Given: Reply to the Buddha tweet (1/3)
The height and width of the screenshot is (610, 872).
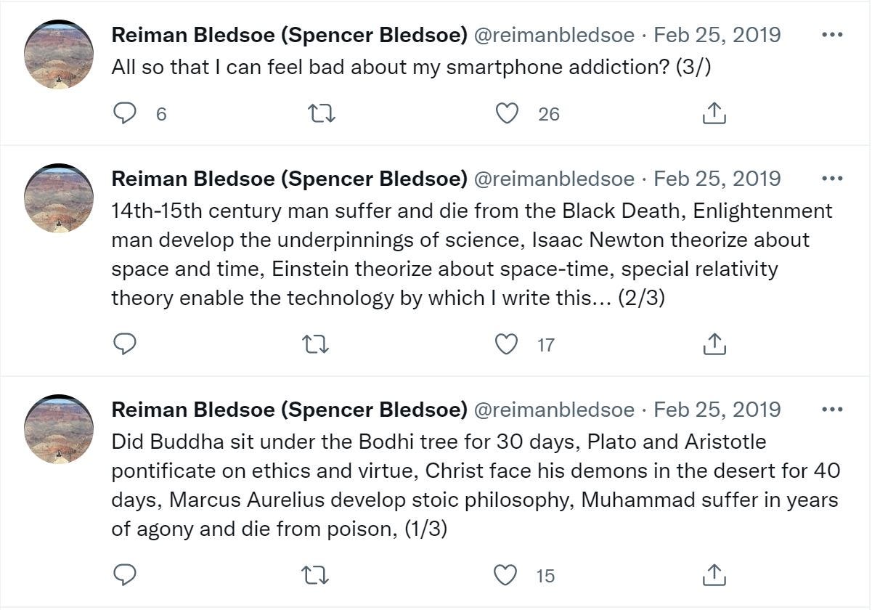Looking at the screenshot, I should [x=126, y=575].
